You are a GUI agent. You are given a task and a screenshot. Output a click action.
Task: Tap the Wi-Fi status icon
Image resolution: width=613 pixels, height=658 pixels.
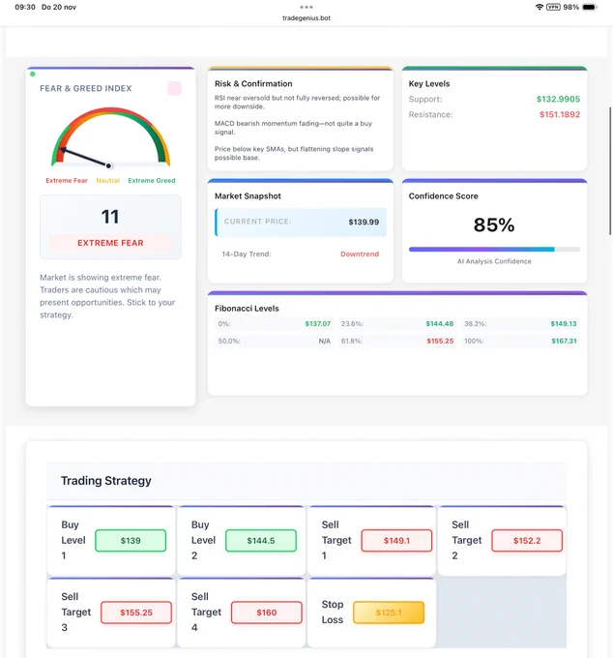pos(540,7)
